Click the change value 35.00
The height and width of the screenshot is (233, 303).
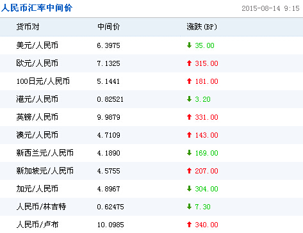(x=204, y=45)
